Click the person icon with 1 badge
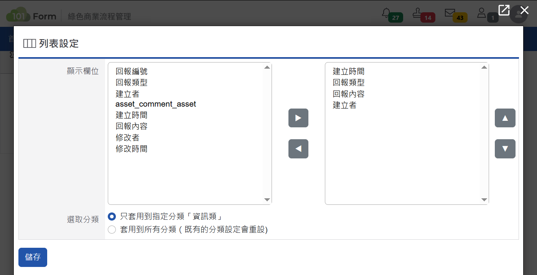This screenshot has height=275, width=537. 481,13
